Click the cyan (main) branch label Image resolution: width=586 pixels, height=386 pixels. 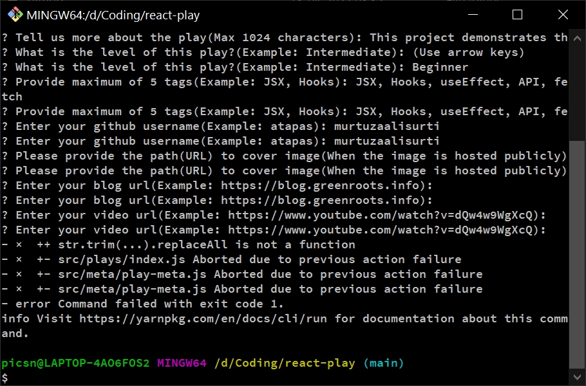pos(385,362)
